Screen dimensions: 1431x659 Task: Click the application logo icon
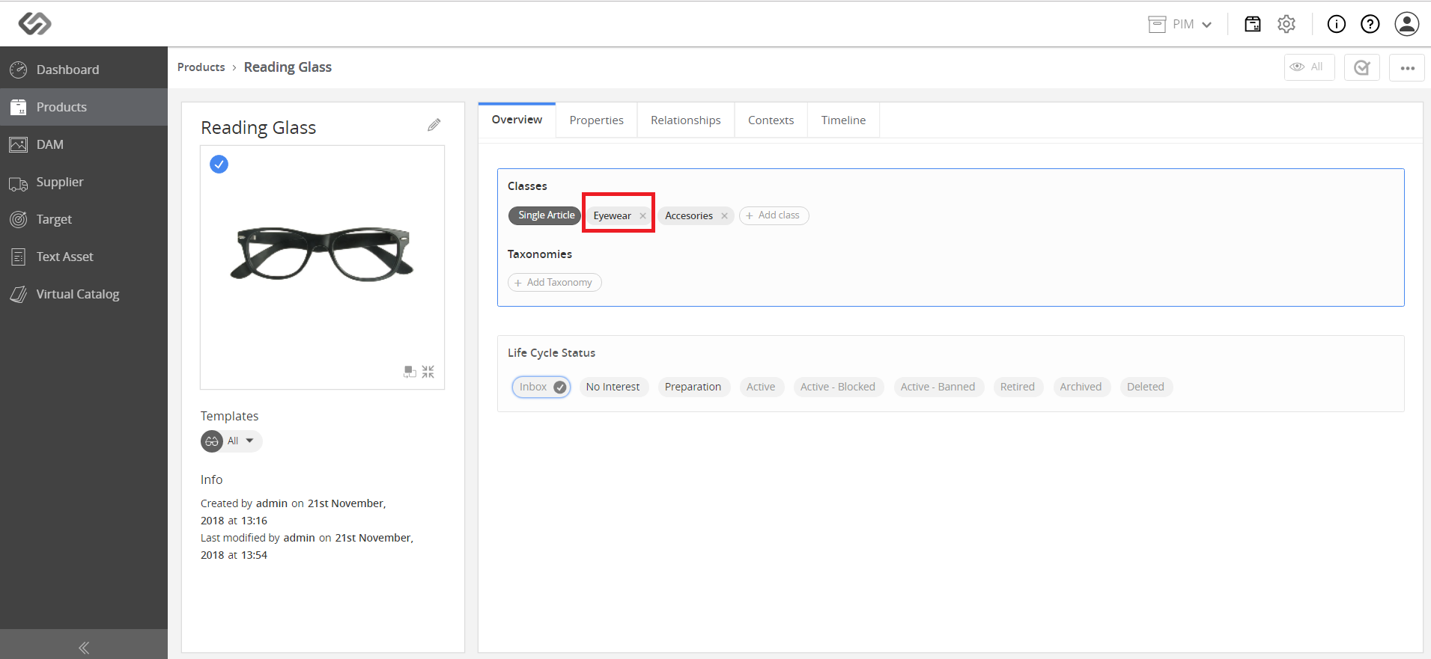[x=34, y=24]
